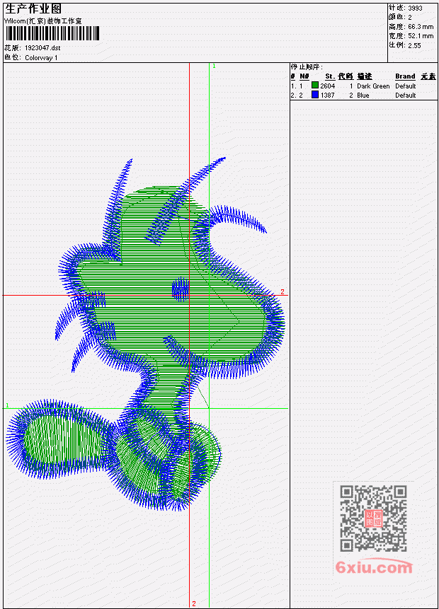This screenshot has width=439, height=609.
Task: Select the stitch count 1387 cell
Action: pos(327,95)
